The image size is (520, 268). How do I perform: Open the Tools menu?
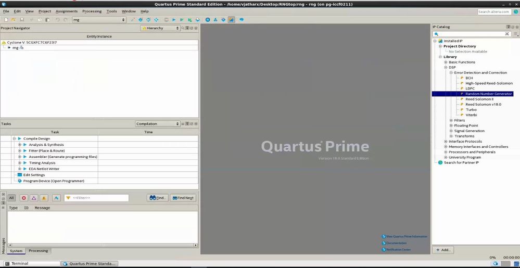click(111, 11)
